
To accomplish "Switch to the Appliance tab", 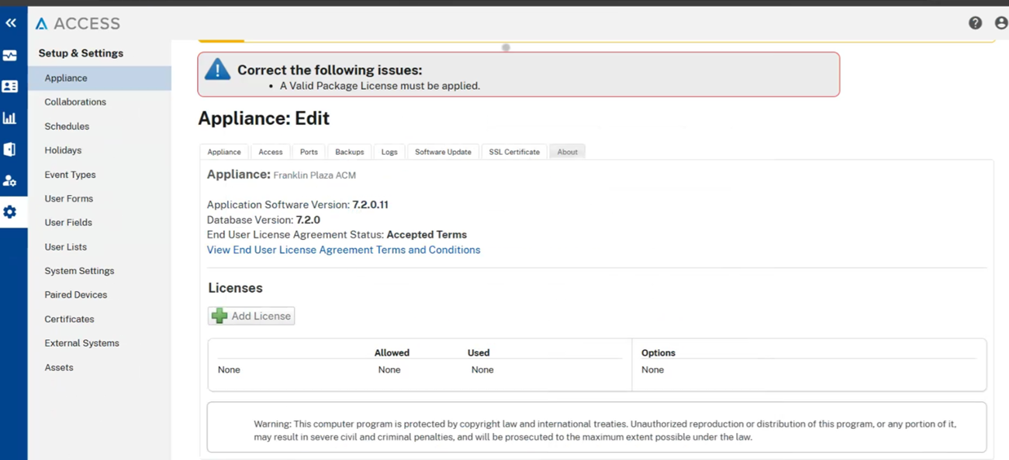I will point(224,152).
